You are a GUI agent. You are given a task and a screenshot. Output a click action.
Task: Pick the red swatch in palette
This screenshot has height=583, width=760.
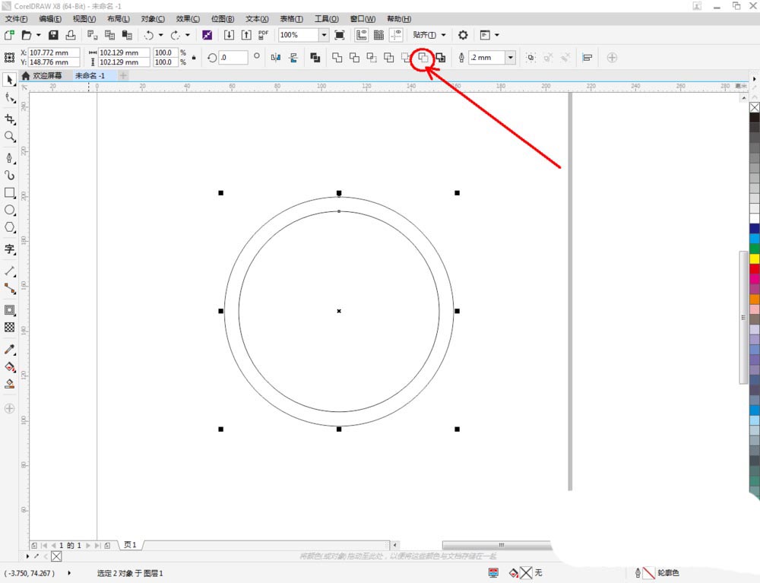pyautogui.click(x=755, y=269)
